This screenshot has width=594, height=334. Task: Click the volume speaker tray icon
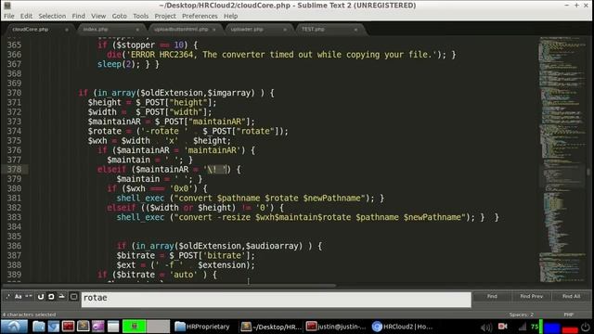(485, 327)
